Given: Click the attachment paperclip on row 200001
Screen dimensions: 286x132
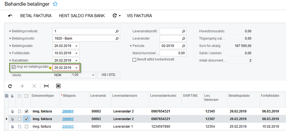Looking at the screenshot, I should point(12,111).
